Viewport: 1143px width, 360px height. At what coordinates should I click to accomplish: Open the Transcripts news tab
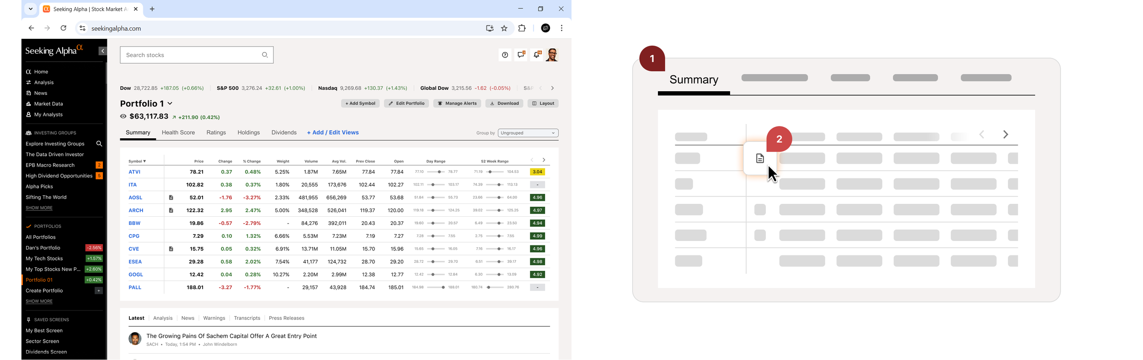pos(247,318)
